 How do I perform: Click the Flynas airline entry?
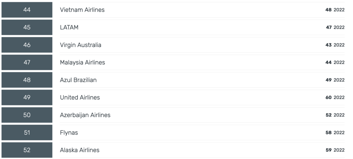point(69,133)
